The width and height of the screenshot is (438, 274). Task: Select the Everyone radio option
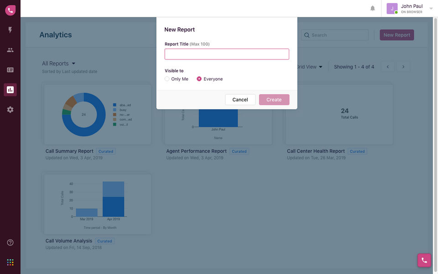(x=199, y=79)
